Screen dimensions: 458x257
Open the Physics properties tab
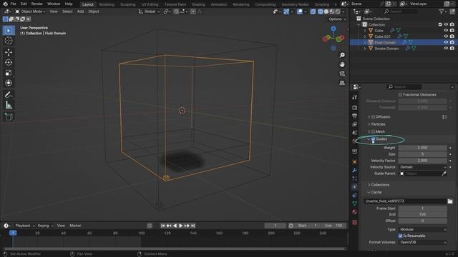(x=355, y=187)
